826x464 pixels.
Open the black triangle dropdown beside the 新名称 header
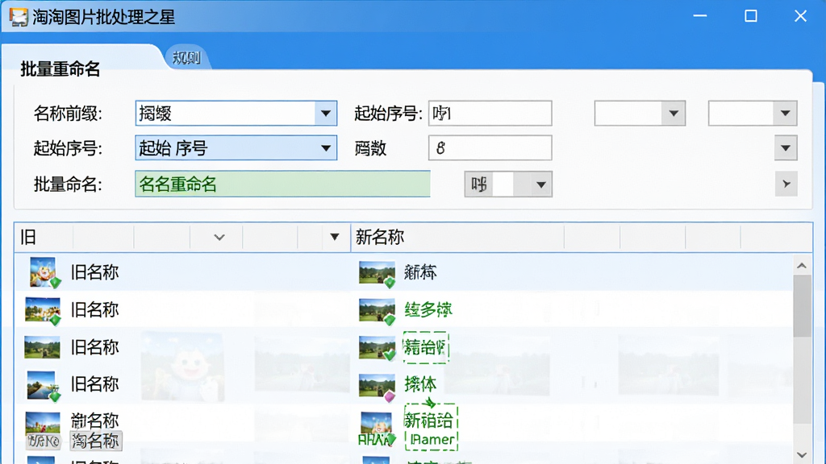(334, 238)
